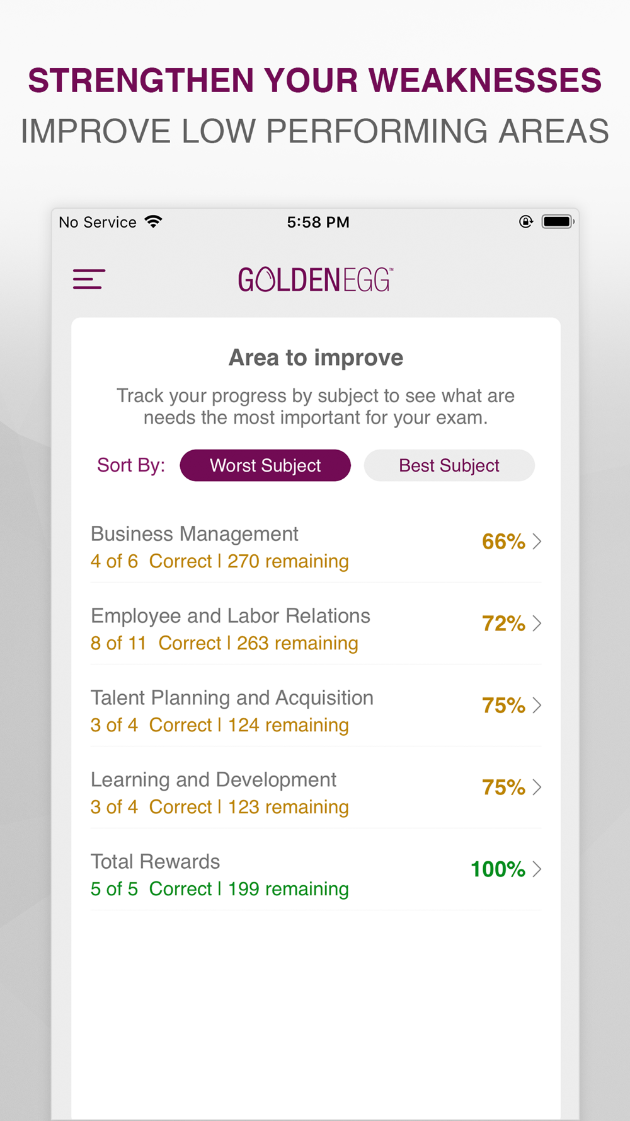Expand Employee and Labor Relations chevron

click(537, 624)
